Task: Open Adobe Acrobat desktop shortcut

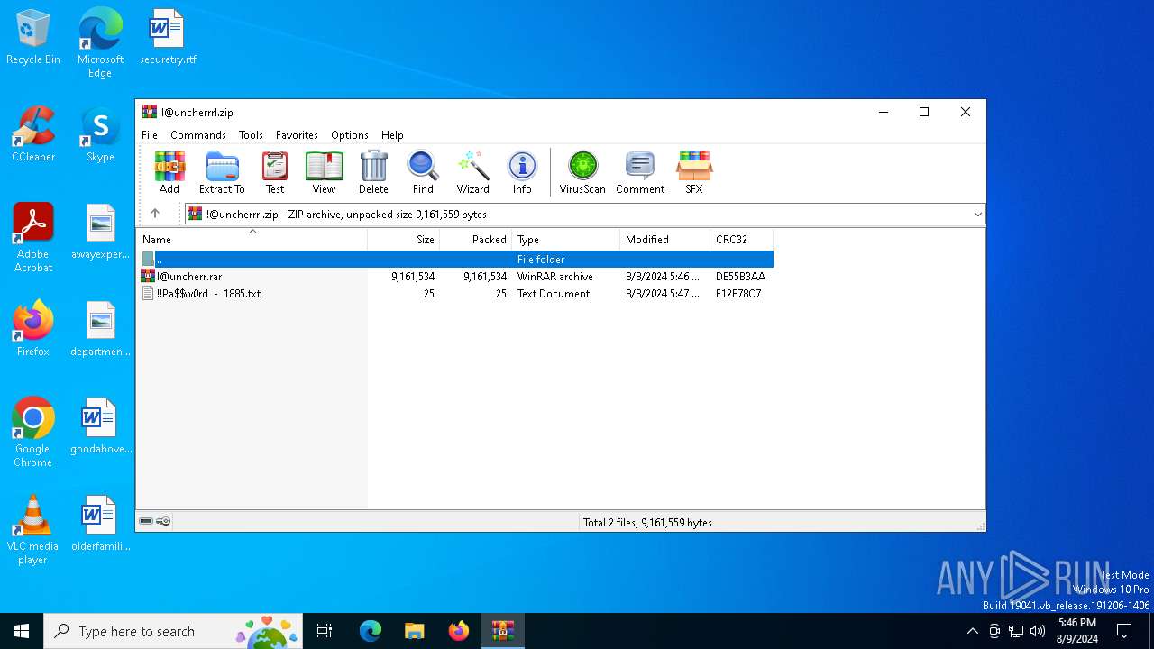Action: (x=33, y=238)
